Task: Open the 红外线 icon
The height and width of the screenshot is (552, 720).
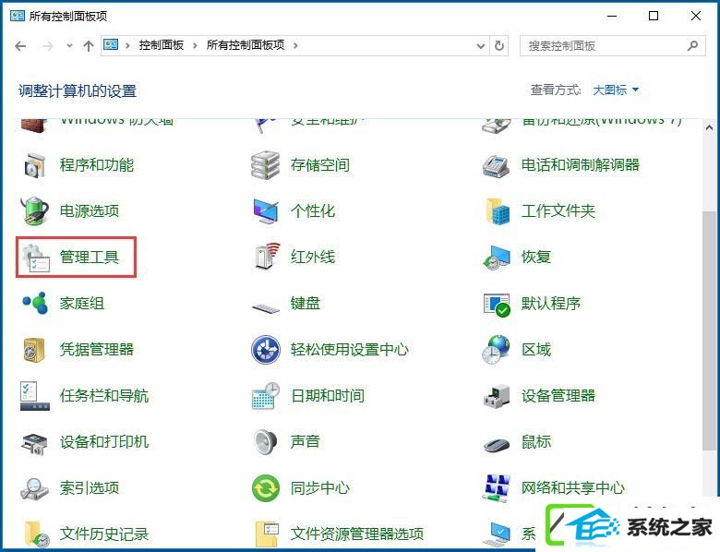Action: coord(267,257)
